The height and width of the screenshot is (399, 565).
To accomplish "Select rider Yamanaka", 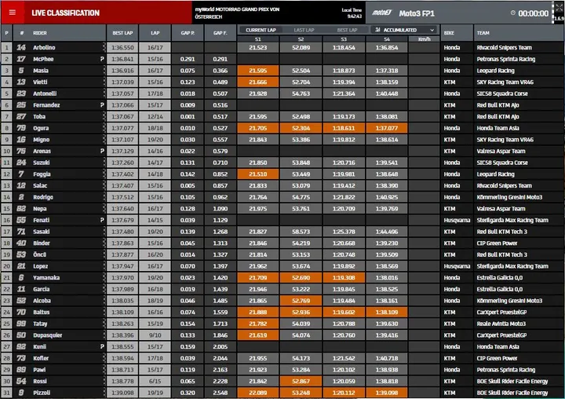I will [x=46, y=277].
